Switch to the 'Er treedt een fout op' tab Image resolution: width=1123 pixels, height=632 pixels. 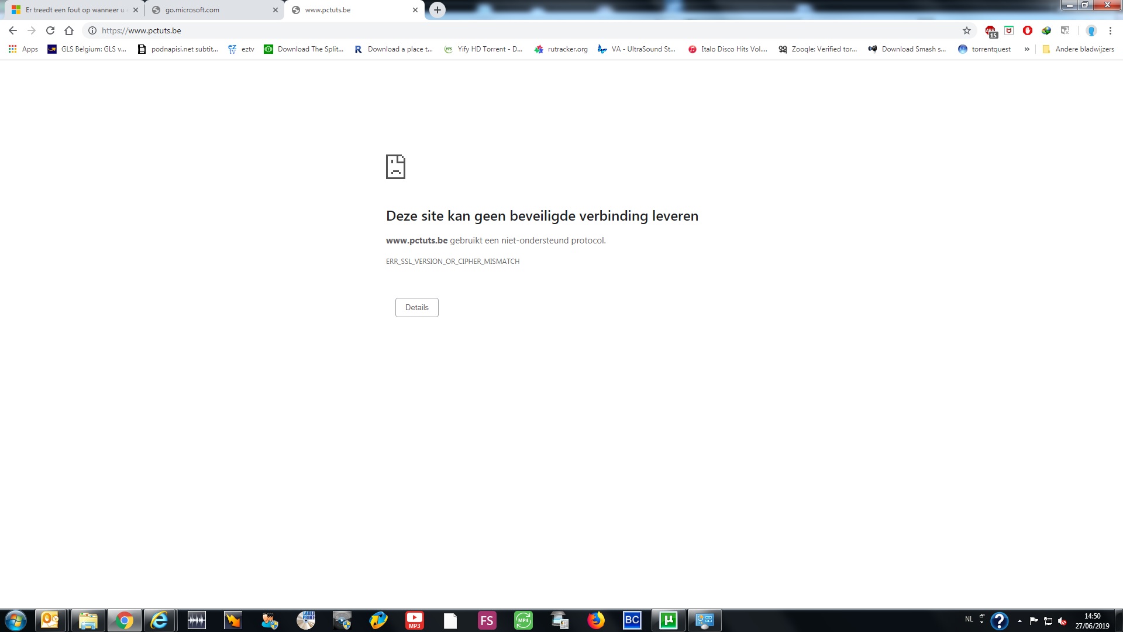(x=70, y=10)
